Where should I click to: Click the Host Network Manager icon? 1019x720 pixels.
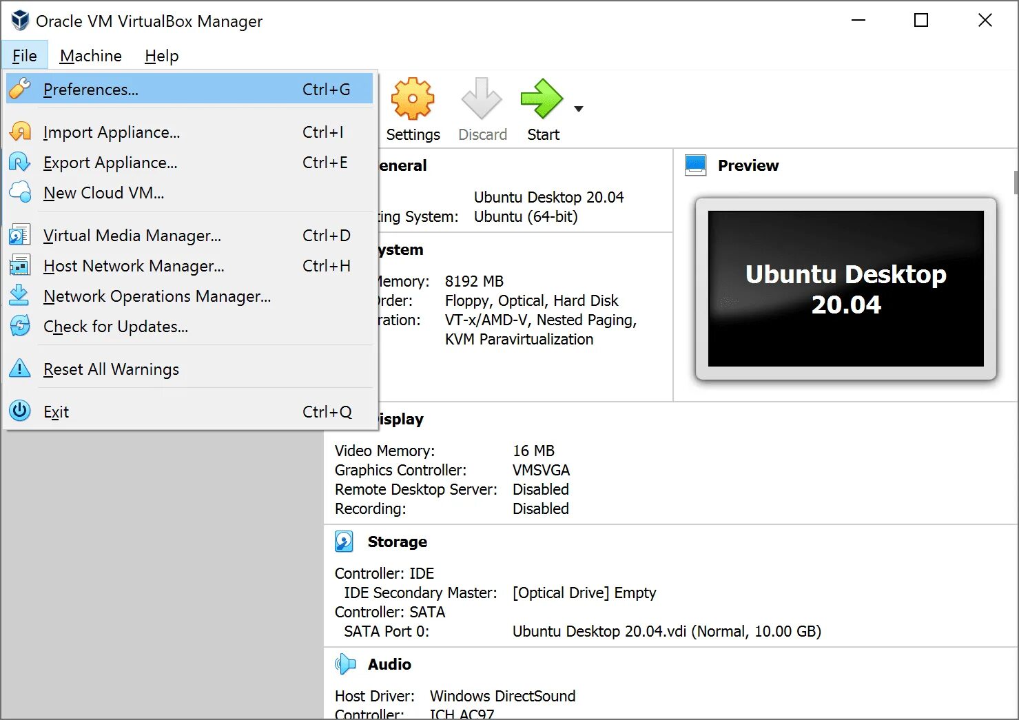tap(20, 265)
